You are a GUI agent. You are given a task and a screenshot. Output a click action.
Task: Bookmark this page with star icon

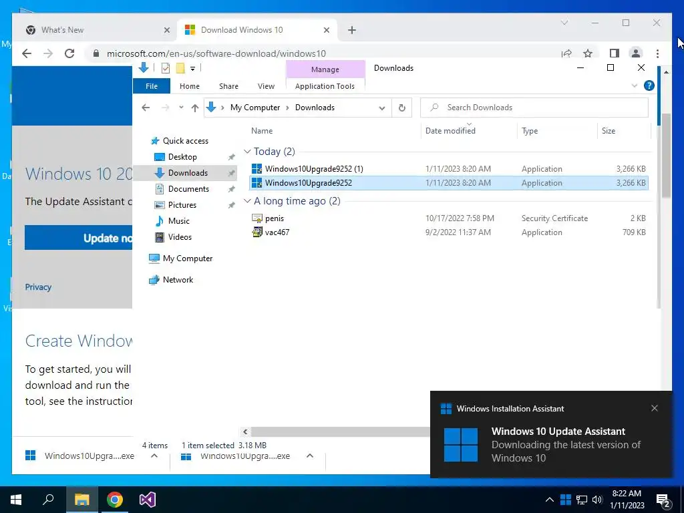588,53
